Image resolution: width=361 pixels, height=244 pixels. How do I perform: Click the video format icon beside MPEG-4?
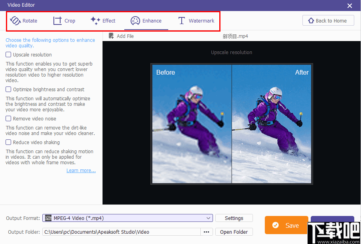(x=48, y=218)
